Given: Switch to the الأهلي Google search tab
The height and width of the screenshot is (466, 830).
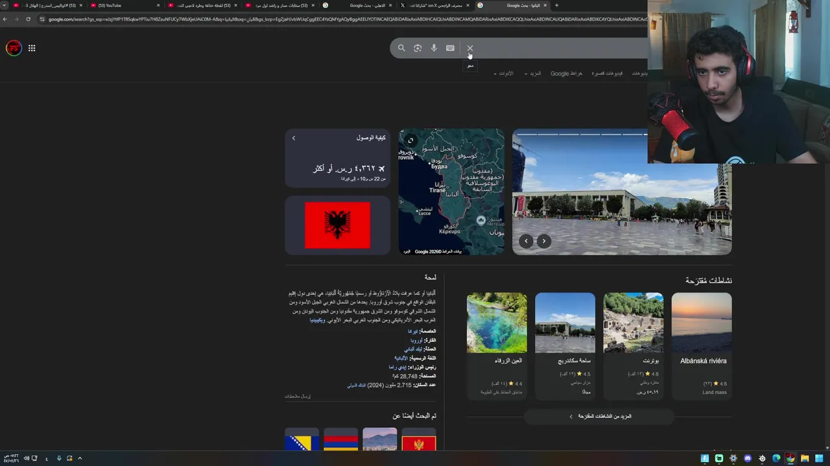Looking at the screenshot, I should (x=357, y=5).
